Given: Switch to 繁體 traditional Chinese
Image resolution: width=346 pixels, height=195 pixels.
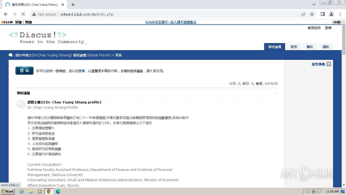Looking at the screenshot, I should point(18,22).
